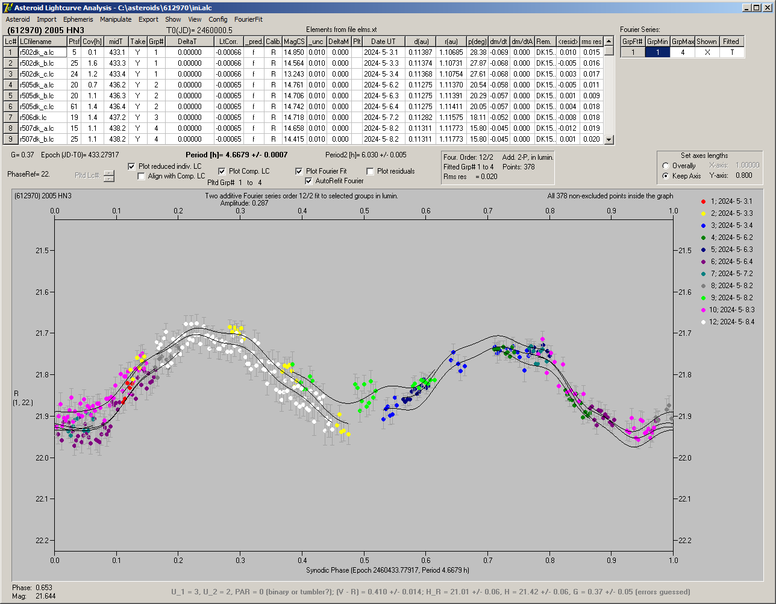Viewport: 776px width, 604px height.
Task: Open the Import menu
Action: (46, 19)
